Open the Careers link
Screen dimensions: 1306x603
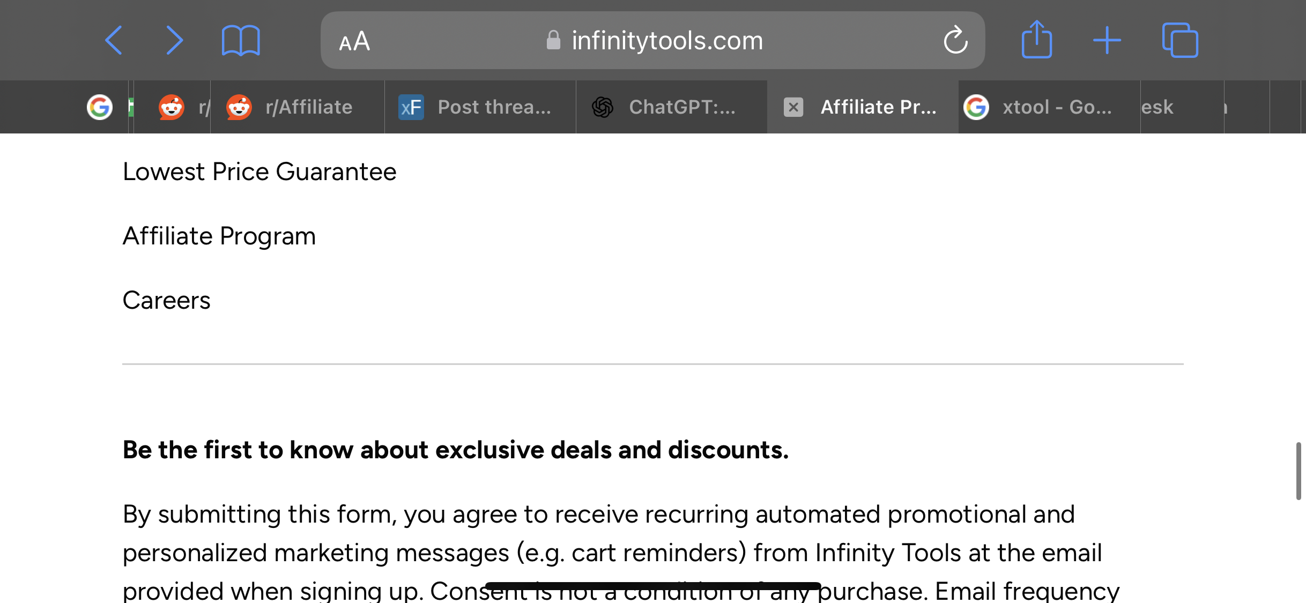pyautogui.click(x=167, y=300)
